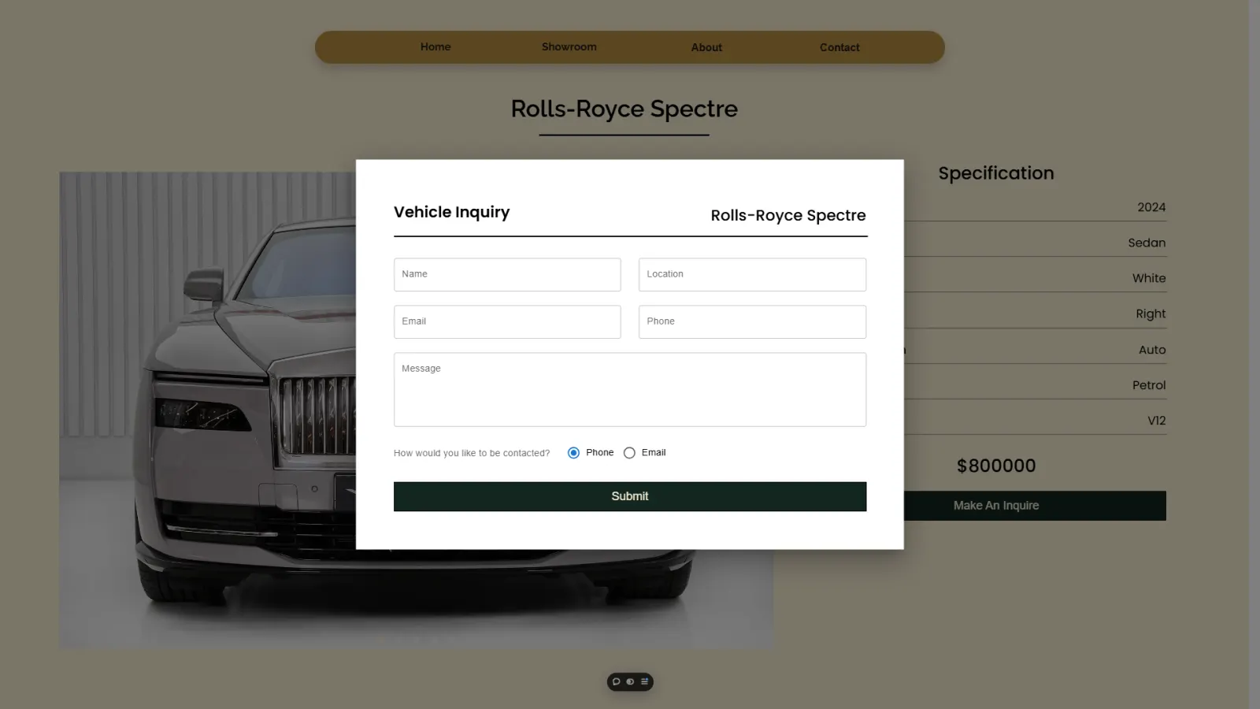Screen dimensions: 1260x709
Task: Open the comment bubble icon in bottom toolbar
Action: pyautogui.click(x=617, y=682)
